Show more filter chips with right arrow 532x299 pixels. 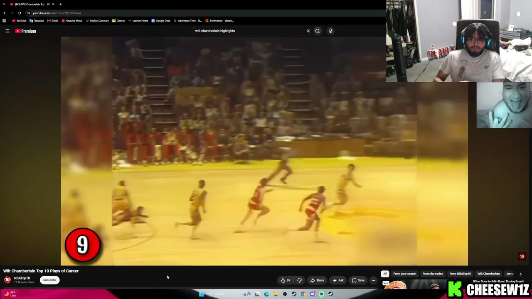pos(520,274)
